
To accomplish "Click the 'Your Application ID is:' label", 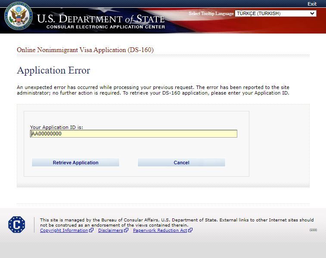I will click(56, 127).
